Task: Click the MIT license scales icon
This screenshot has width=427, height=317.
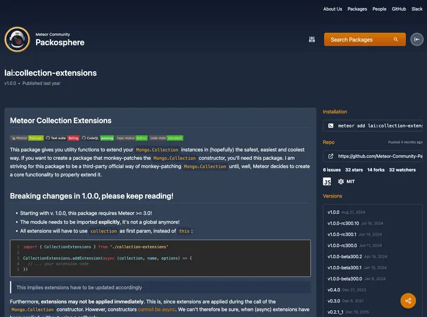Action: point(341,181)
